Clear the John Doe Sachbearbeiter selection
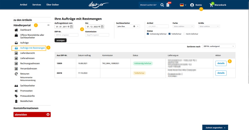Screen dimensions: 249x130 [x=134, y=26]
